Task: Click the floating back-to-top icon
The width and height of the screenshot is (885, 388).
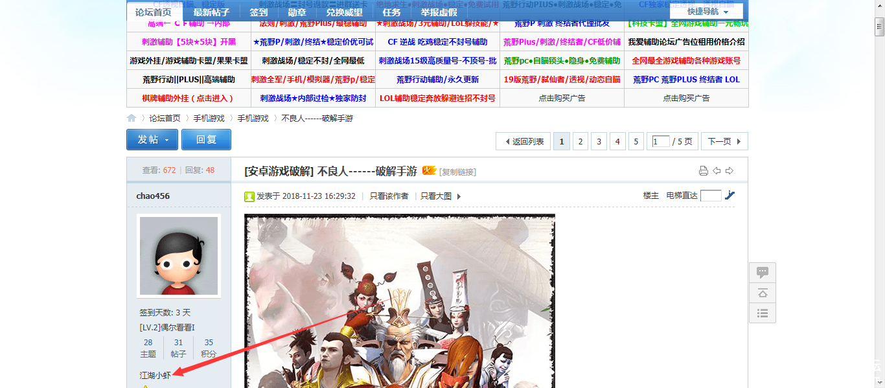Action: (x=763, y=293)
